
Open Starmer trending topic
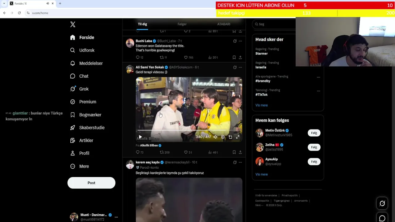(x=261, y=53)
